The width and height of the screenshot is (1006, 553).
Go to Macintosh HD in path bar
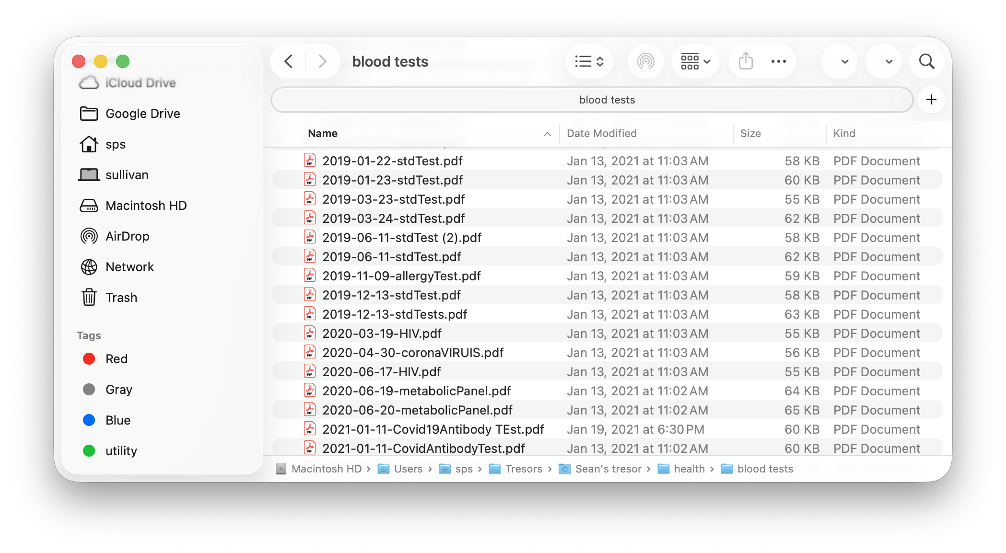click(x=319, y=469)
